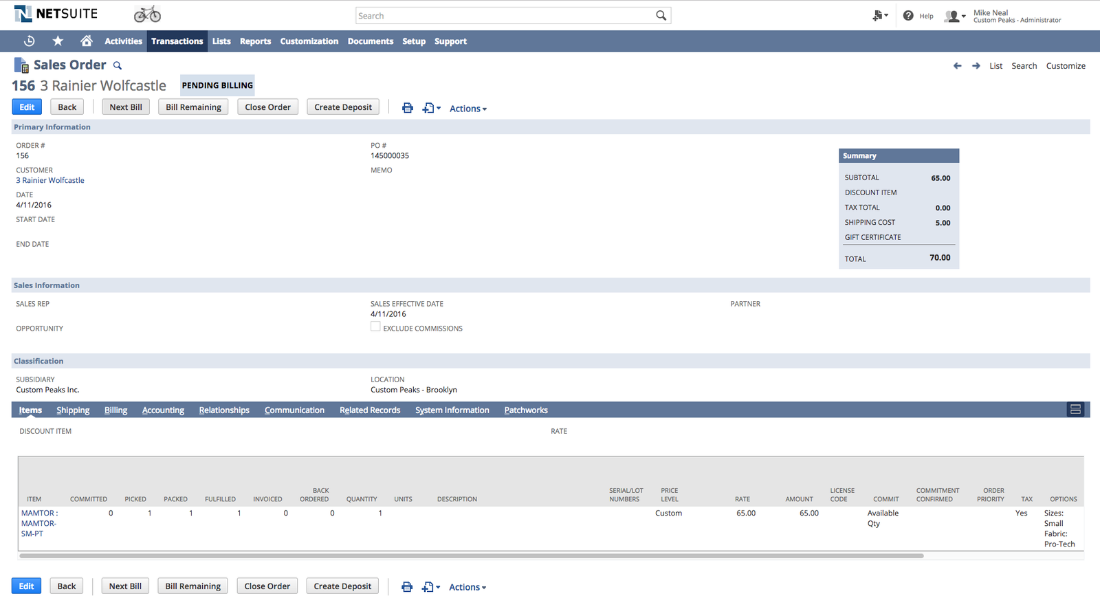Click the bottom Close Order button

267,586
